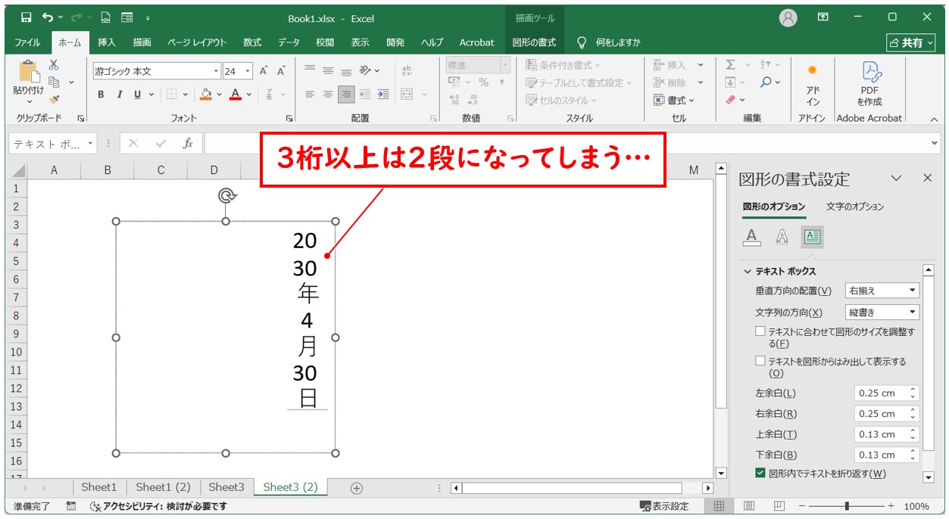Switch to the ページ レイアウト tab

(x=197, y=42)
